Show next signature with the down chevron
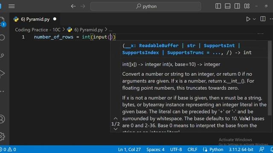Image resolution: width=273 pixels, height=153 pixels. (116, 129)
